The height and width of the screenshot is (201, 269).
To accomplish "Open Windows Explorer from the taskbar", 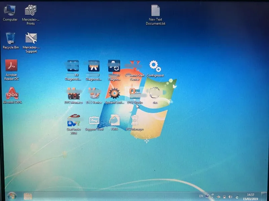I will (28, 196).
